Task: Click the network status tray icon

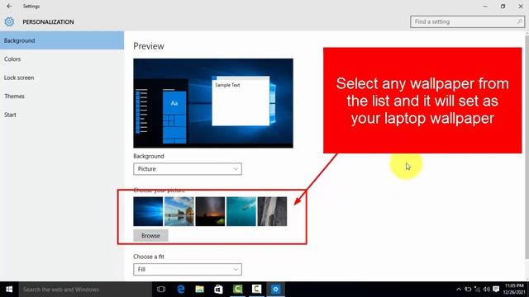Action: pyautogui.click(x=477, y=290)
